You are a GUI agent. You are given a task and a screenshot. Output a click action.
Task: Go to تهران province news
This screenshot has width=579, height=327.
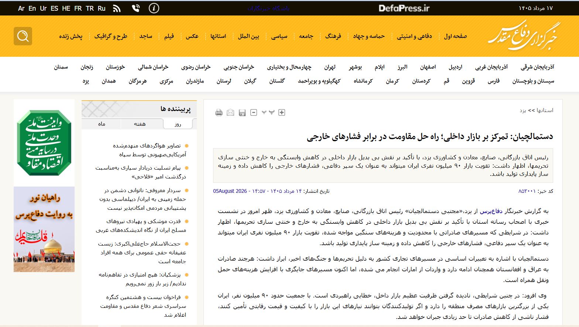click(x=330, y=67)
